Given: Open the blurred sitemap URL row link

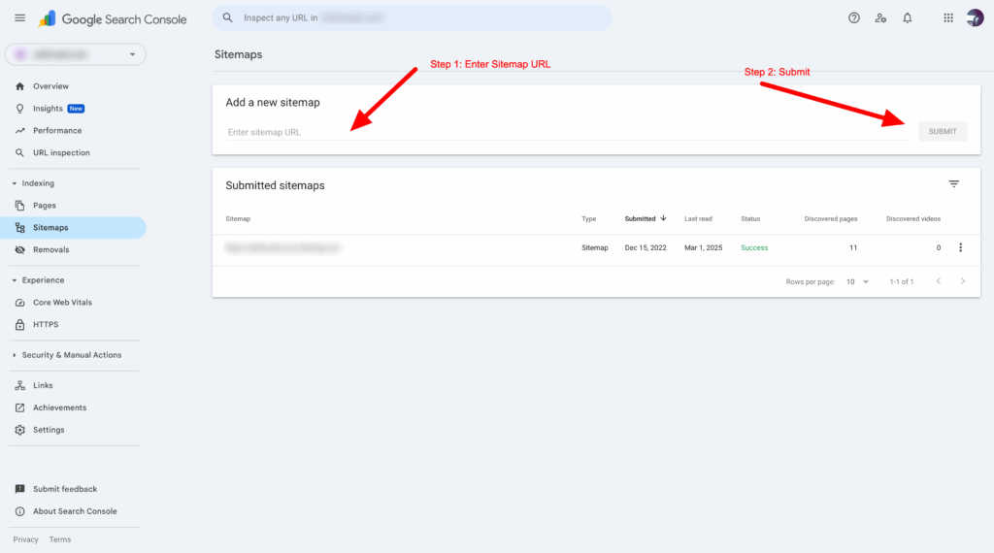Looking at the screenshot, I should click(282, 247).
